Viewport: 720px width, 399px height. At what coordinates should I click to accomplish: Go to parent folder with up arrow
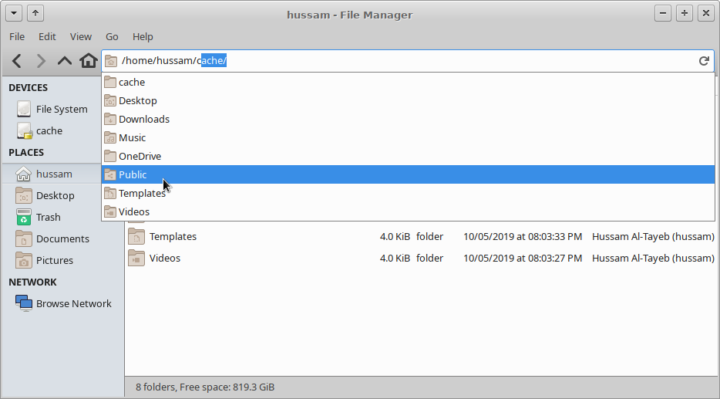tap(65, 61)
